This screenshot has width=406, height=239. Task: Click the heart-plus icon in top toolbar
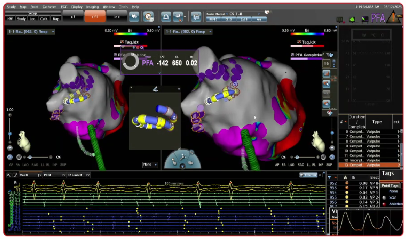click(134, 17)
